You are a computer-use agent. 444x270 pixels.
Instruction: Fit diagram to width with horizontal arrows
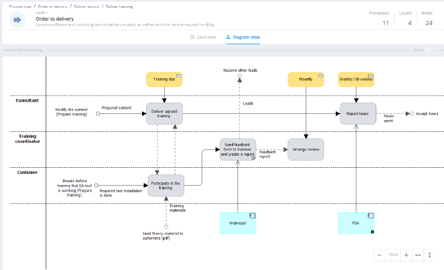tap(418, 254)
